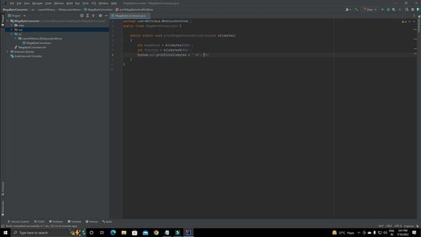The image size is (421, 237).
Task: Toggle the Project side tool window button
Action: pos(3,20)
